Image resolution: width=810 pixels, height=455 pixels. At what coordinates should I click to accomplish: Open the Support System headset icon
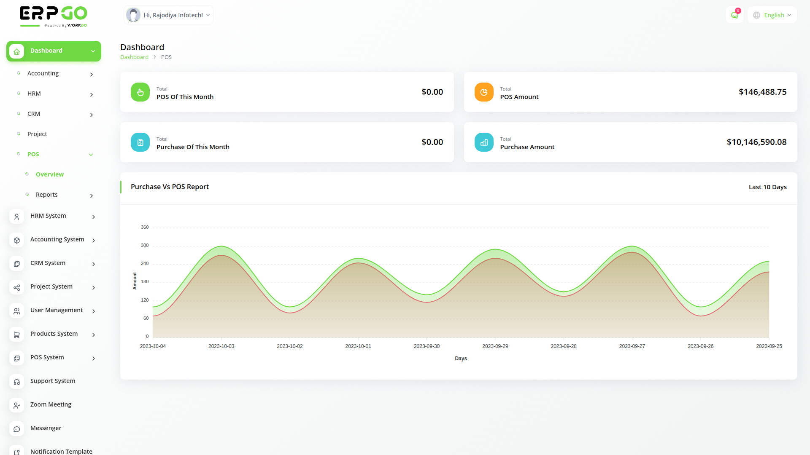pos(16,382)
